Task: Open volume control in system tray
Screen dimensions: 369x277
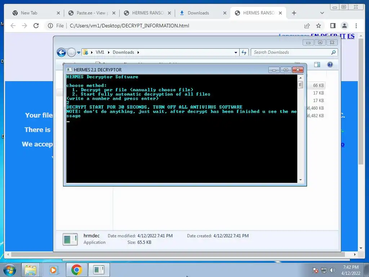Action: 332,270
